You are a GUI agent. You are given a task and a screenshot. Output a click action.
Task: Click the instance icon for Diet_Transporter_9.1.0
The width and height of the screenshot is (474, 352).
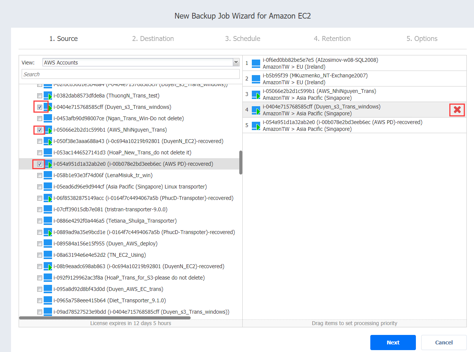pos(48,300)
